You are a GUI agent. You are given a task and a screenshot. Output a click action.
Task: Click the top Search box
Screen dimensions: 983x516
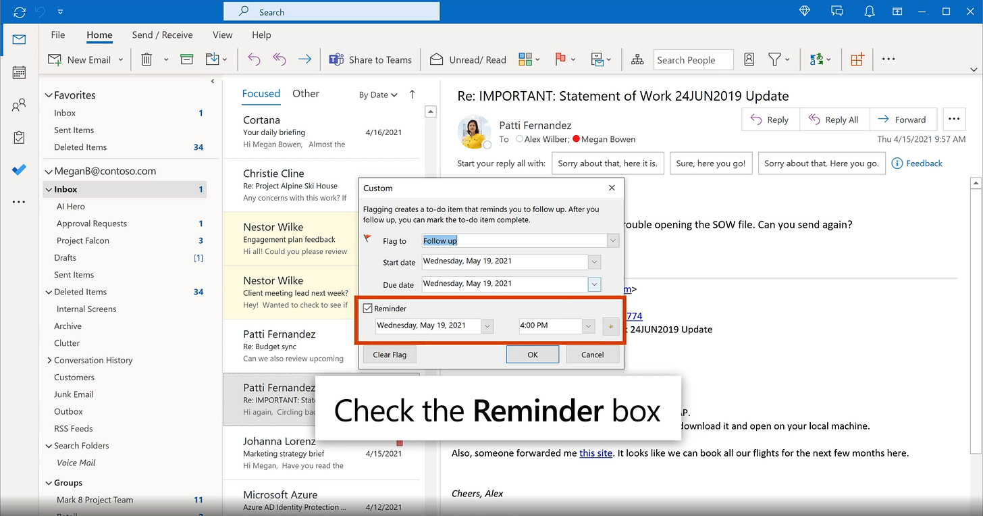(x=331, y=11)
